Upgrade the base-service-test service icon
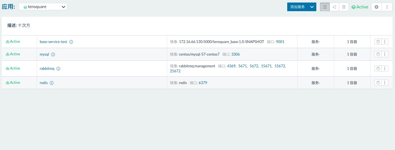 tap(378, 42)
